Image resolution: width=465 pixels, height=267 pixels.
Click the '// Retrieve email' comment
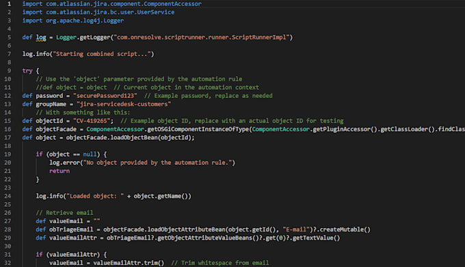click(x=64, y=213)
